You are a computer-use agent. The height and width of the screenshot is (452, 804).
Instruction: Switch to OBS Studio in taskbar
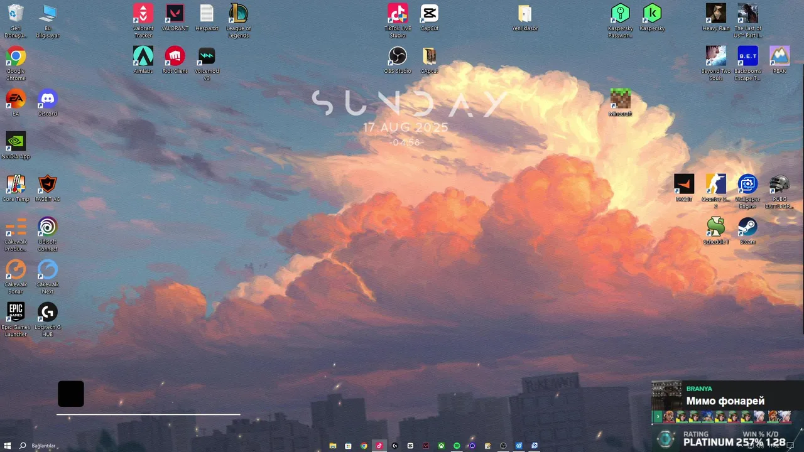click(x=503, y=446)
